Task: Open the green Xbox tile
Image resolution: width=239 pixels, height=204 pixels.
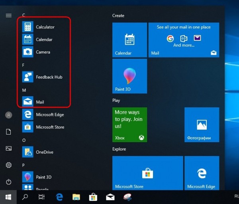Action: (129, 125)
